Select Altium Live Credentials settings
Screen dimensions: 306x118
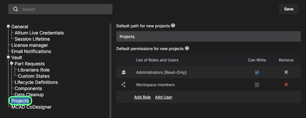point(39,33)
